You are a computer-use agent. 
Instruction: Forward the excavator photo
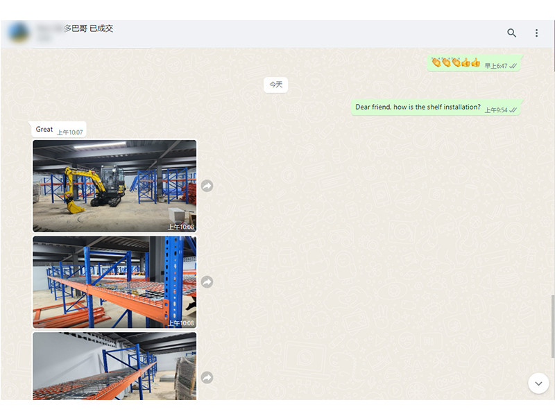coord(207,186)
